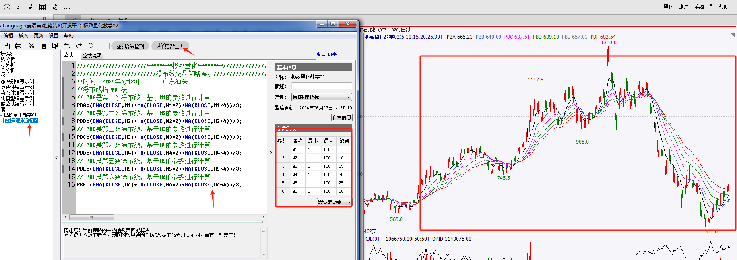737x260 pixels.
Task: Click the table grid icon in the top bar
Action: [43, 7]
